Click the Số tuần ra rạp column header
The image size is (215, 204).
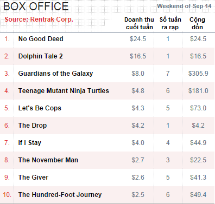[x=170, y=23]
